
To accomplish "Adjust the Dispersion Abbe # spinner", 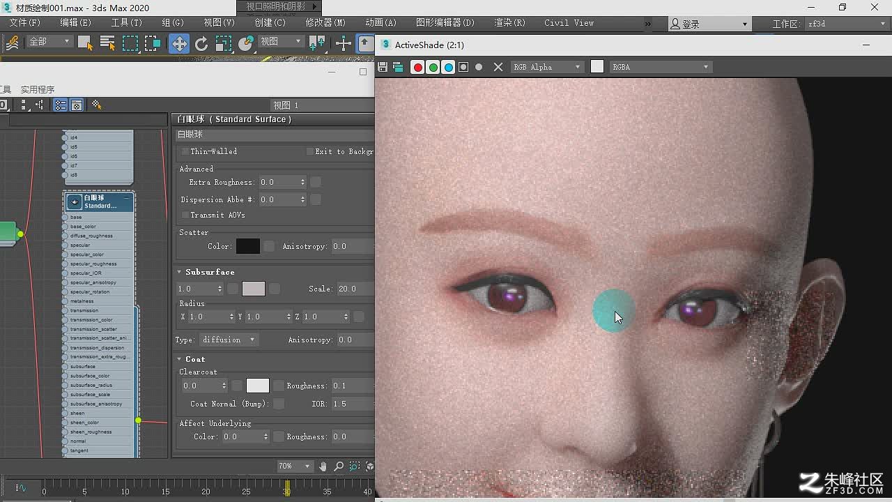I will [302, 199].
